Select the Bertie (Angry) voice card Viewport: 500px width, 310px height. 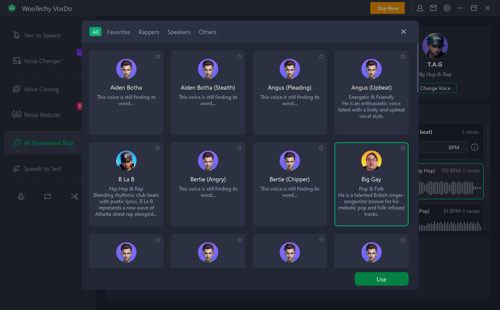[x=208, y=184]
